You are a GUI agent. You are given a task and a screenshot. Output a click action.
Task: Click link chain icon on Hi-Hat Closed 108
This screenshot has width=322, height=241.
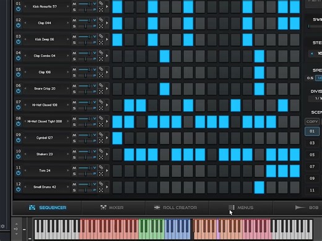[101, 102]
